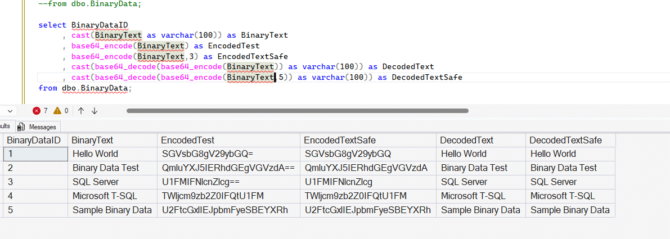Viewport: 670px width, 239px height.
Task: Select TWljcm9zb2Z0IFQtU1FM in EncodedTest column
Action: click(228, 196)
